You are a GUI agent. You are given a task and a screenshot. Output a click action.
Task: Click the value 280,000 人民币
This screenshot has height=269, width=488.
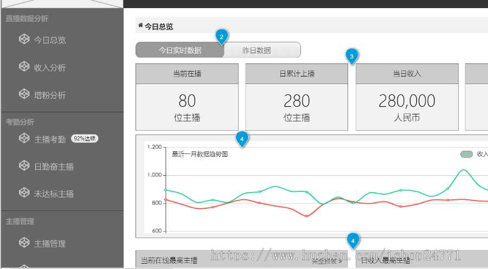(407, 107)
